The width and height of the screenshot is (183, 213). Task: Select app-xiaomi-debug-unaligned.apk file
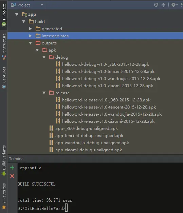(x=89, y=150)
